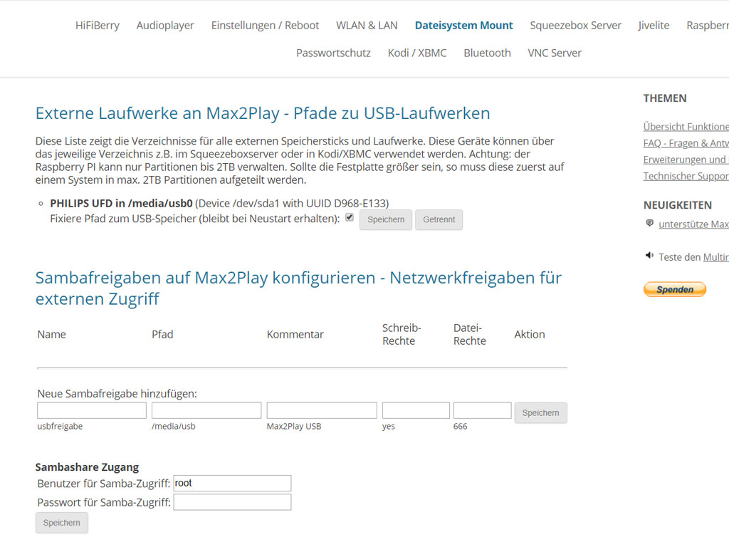Open the VNC Server tab
This screenshot has height=547, width=729.
(x=555, y=53)
